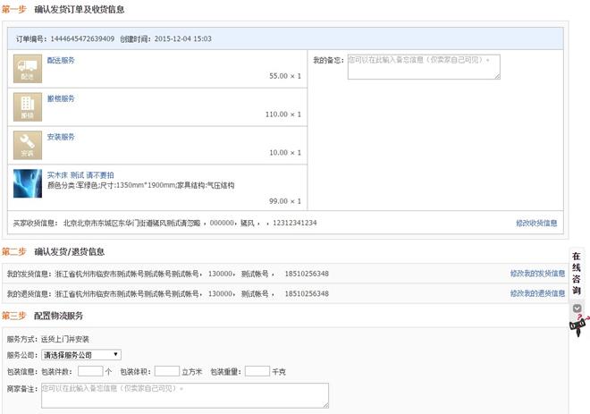This screenshot has width=590, height=414.
Task: Open the 在线咨询 side widget
Action: pyautogui.click(x=577, y=274)
